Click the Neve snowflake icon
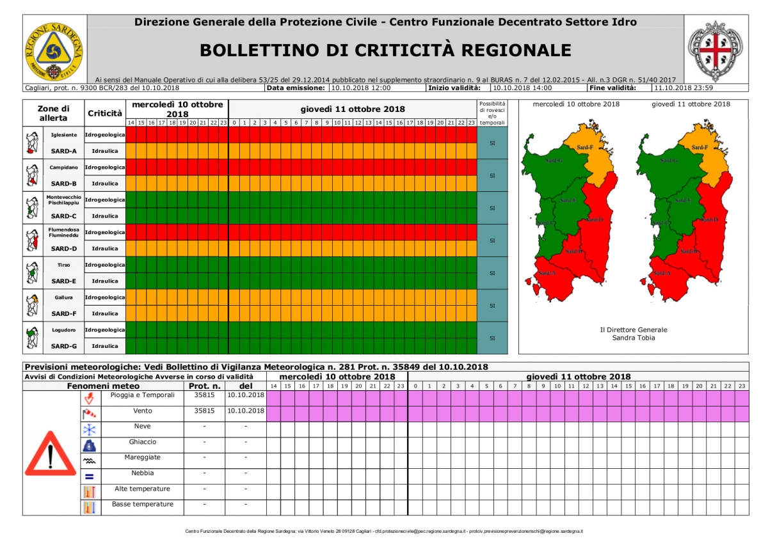 tap(89, 430)
